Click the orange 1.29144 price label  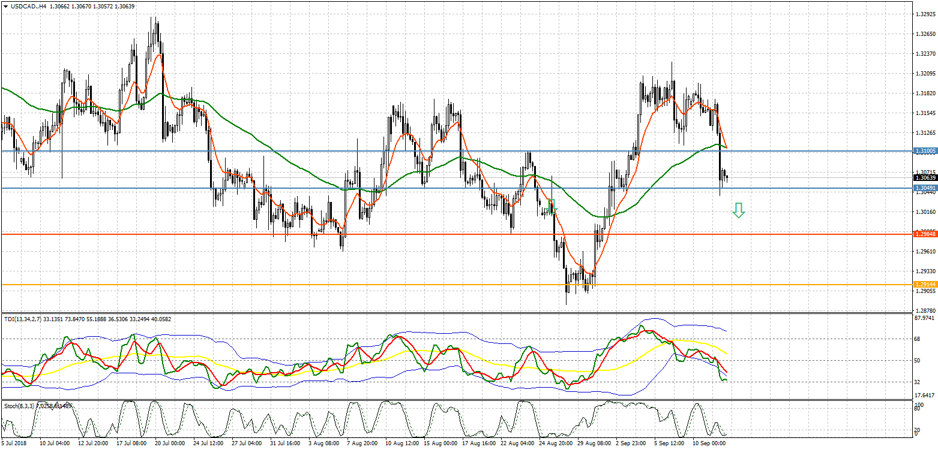tap(925, 284)
